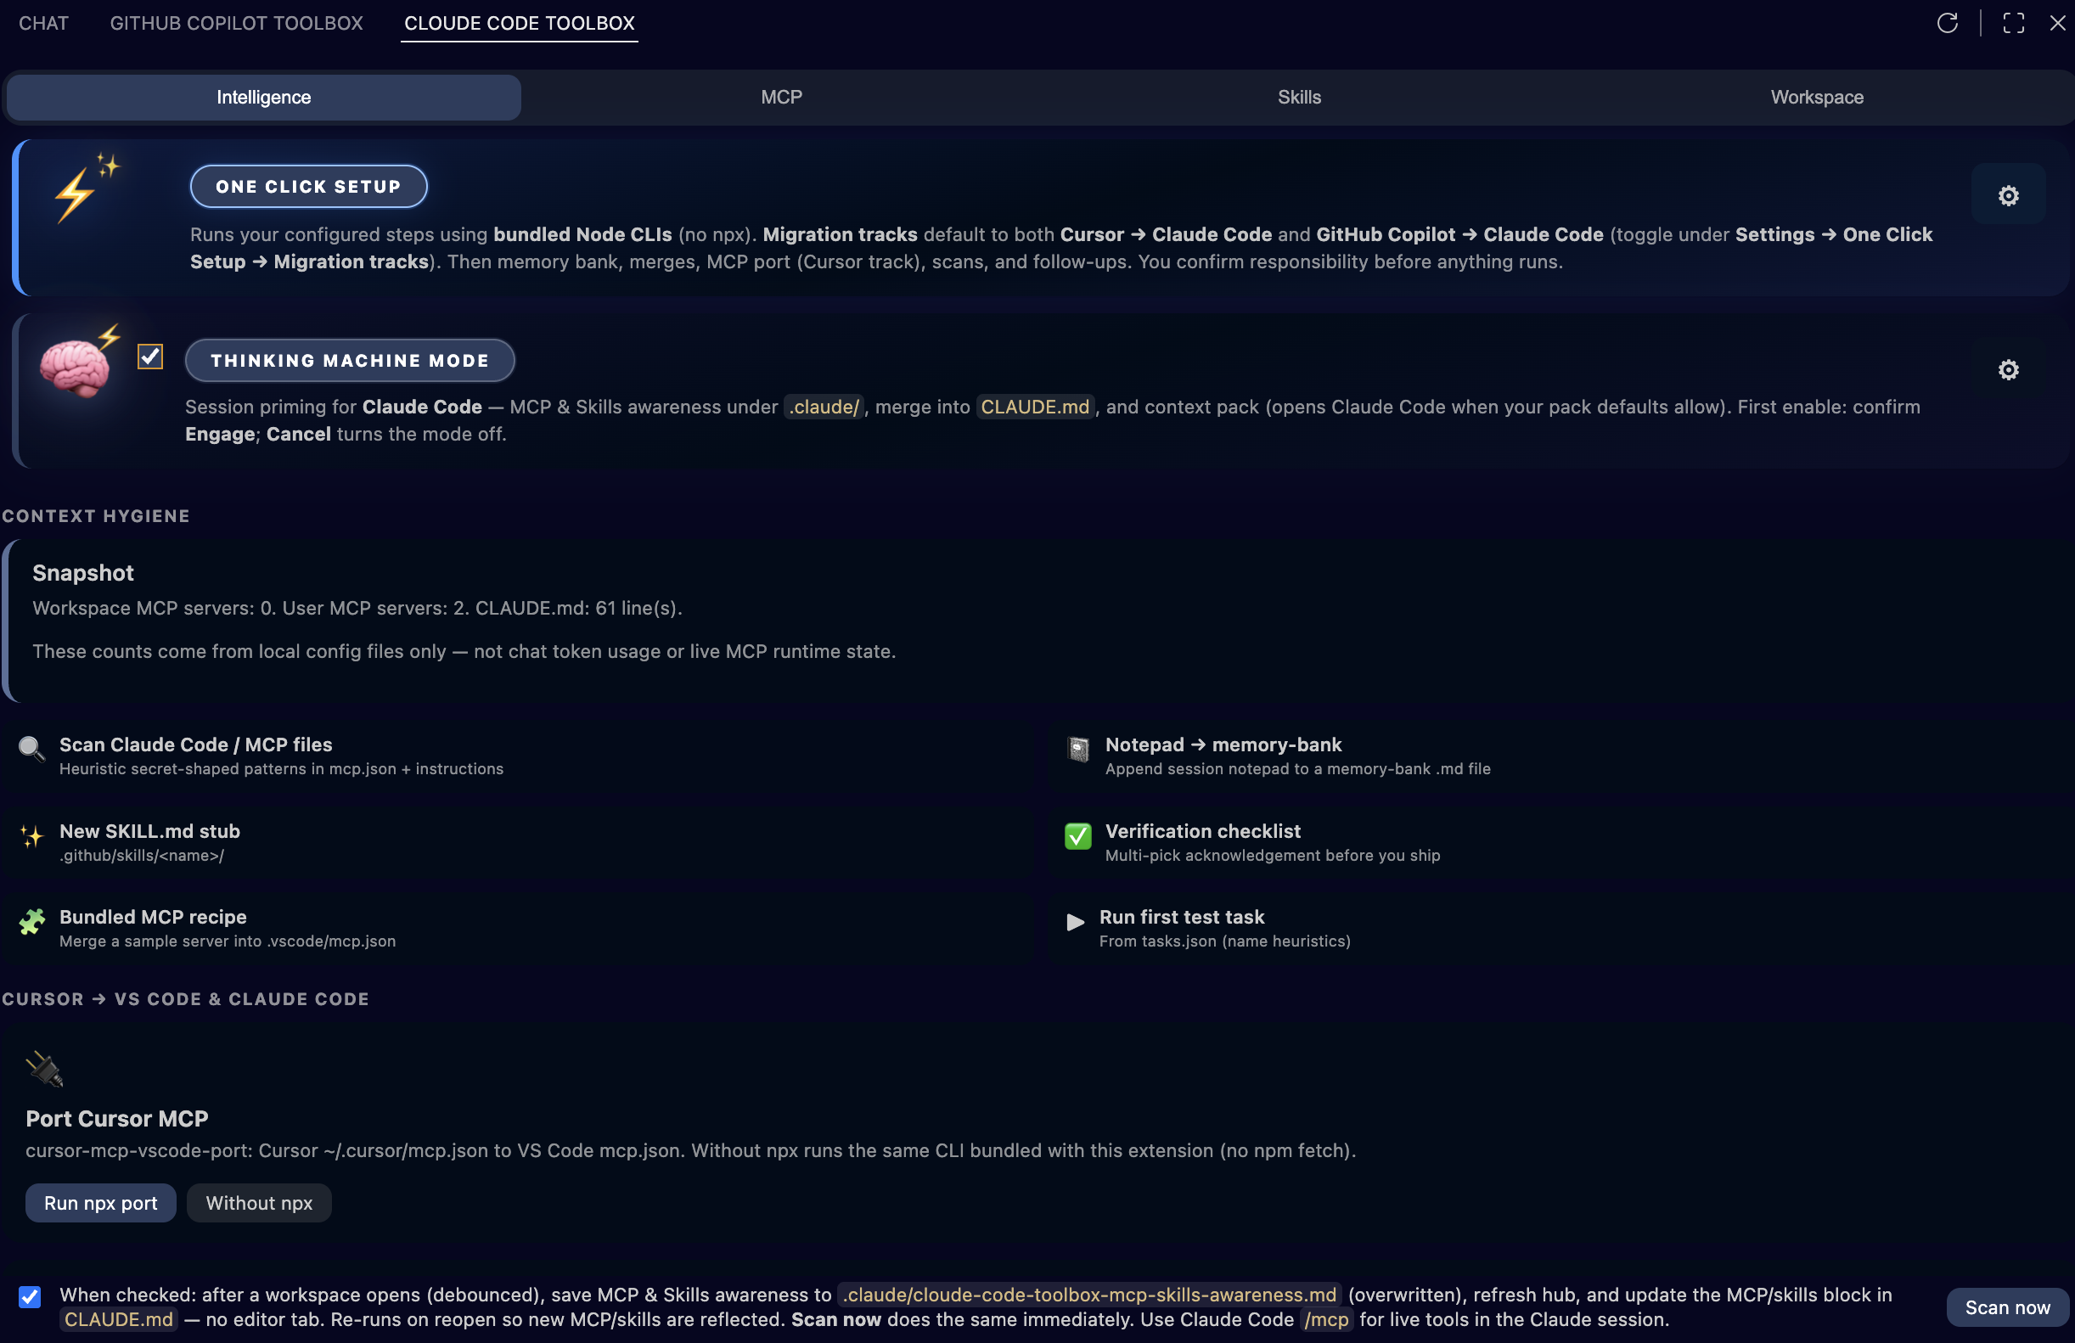Refresh the toolbox view

1948,24
